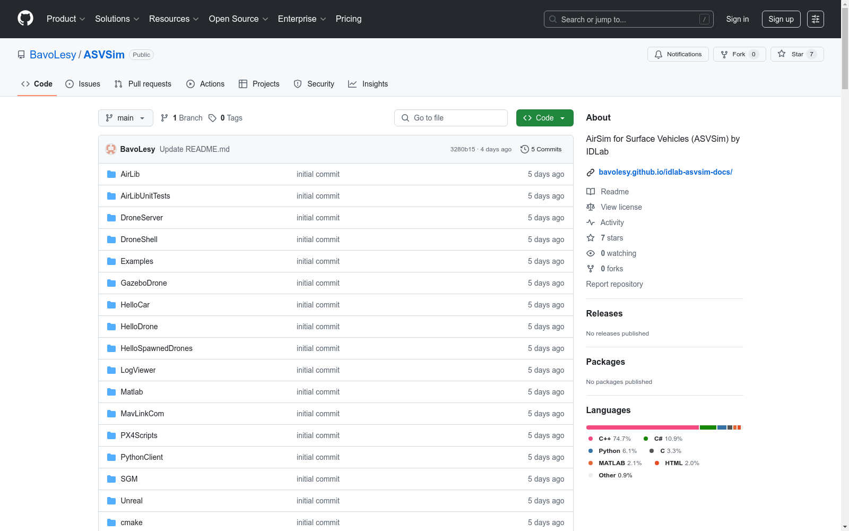
Task: Click the star icon beside 7 stars
Action: point(591,238)
